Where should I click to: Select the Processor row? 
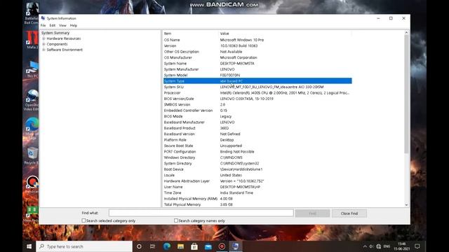[x=257, y=93]
